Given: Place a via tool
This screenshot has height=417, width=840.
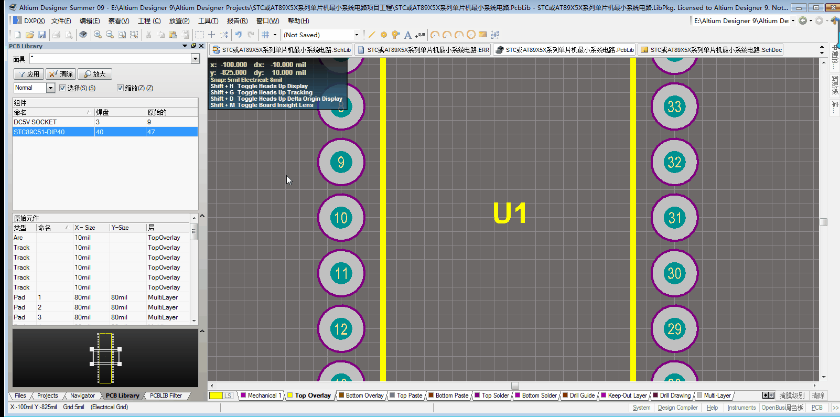Looking at the screenshot, I should pyautogui.click(x=396, y=35).
